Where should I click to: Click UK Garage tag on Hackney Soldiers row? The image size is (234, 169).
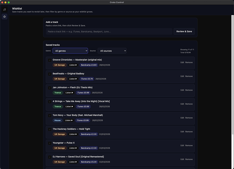point(60,134)
